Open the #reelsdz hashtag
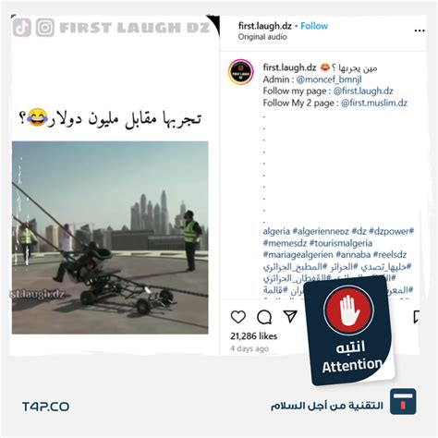This screenshot has width=438, height=438. [390, 255]
